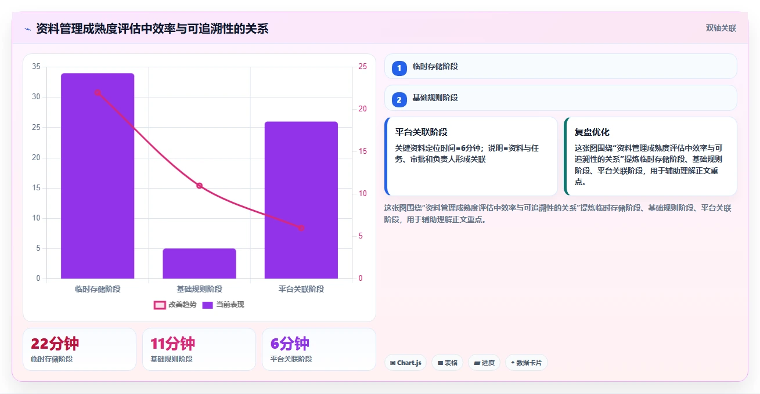760x394 pixels.
Task: Click the line point above 临时存储阶段
Action: tap(98, 92)
